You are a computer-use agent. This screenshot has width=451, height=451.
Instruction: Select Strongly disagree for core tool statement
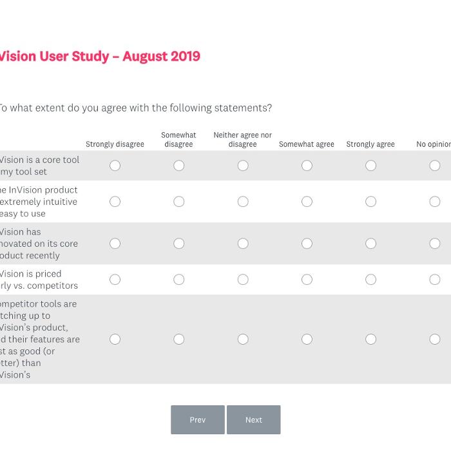pos(115,166)
